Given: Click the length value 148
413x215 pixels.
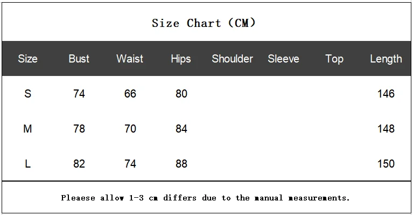Looking at the screenshot, I should (386, 129).
